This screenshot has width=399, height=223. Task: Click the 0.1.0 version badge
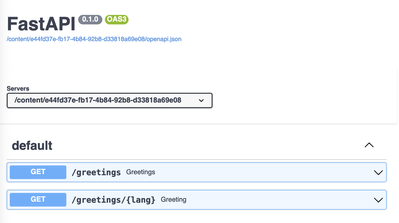(90, 19)
